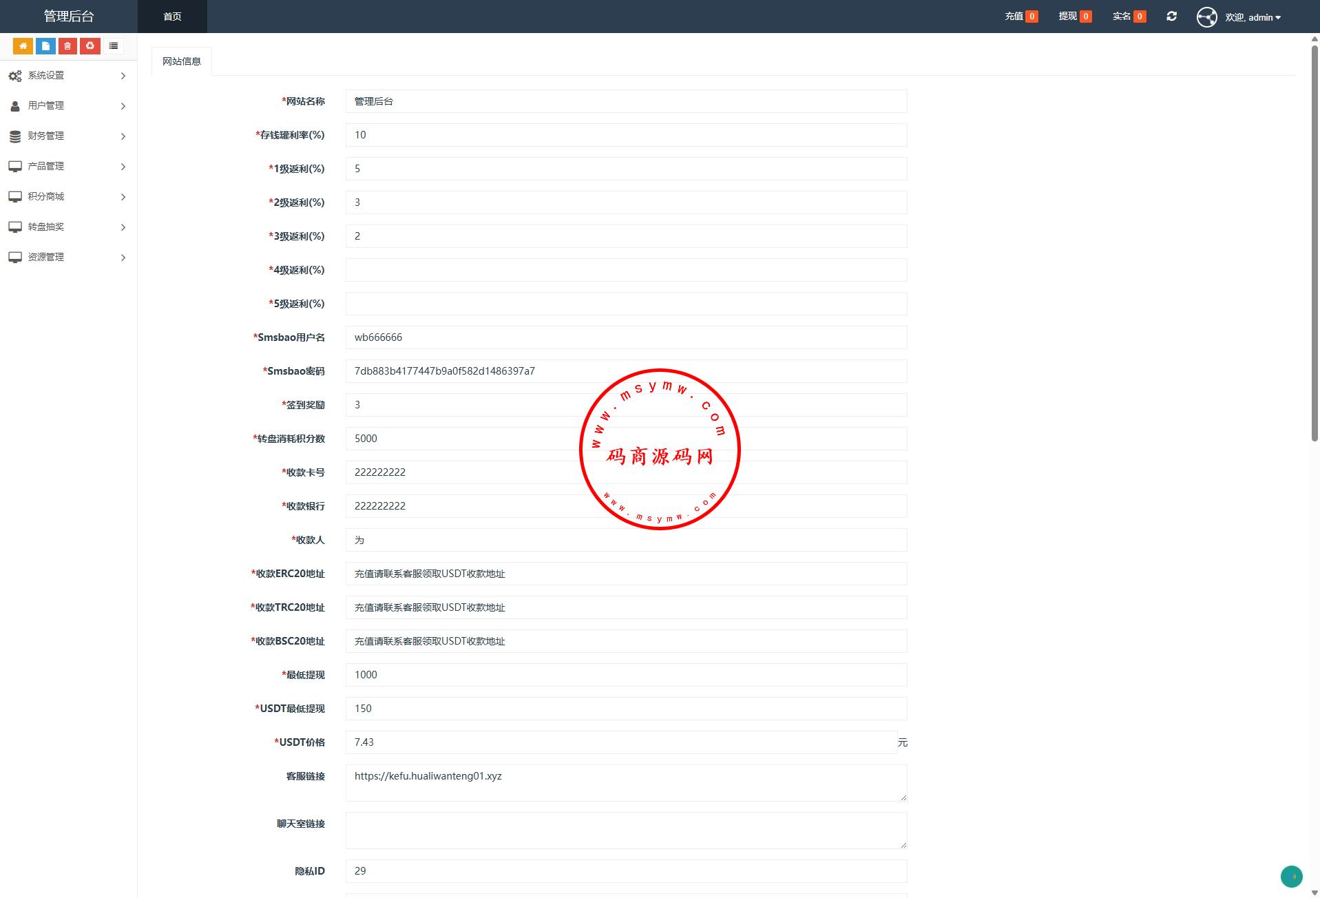Focus the 1级返利(%) input field
1320x898 pixels.
pos(626,169)
